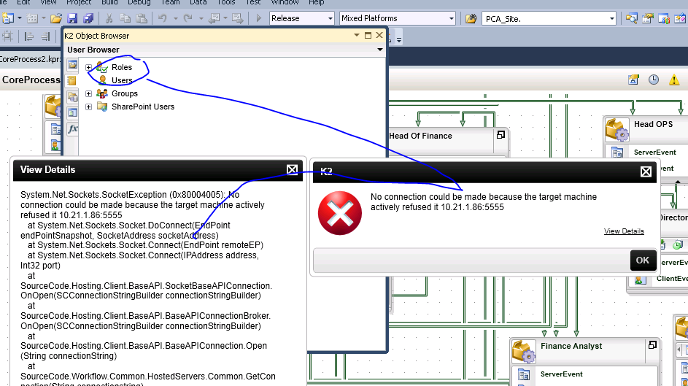Click the Redo arrow icon
The height and width of the screenshot is (386, 688).
point(188,18)
